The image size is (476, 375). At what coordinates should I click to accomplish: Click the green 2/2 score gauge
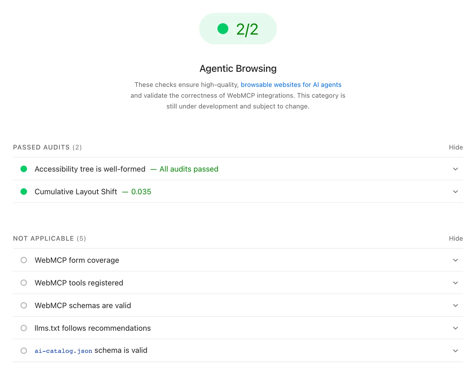point(238,29)
